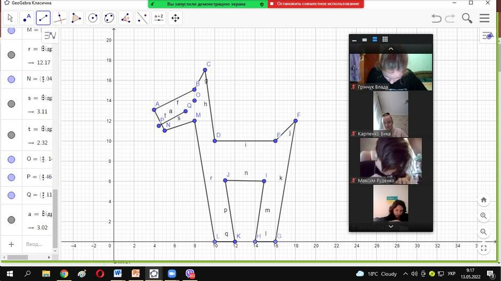Collapse participant list with up chevron
This screenshot has width=501, height=281.
click(x=391, y=49)
